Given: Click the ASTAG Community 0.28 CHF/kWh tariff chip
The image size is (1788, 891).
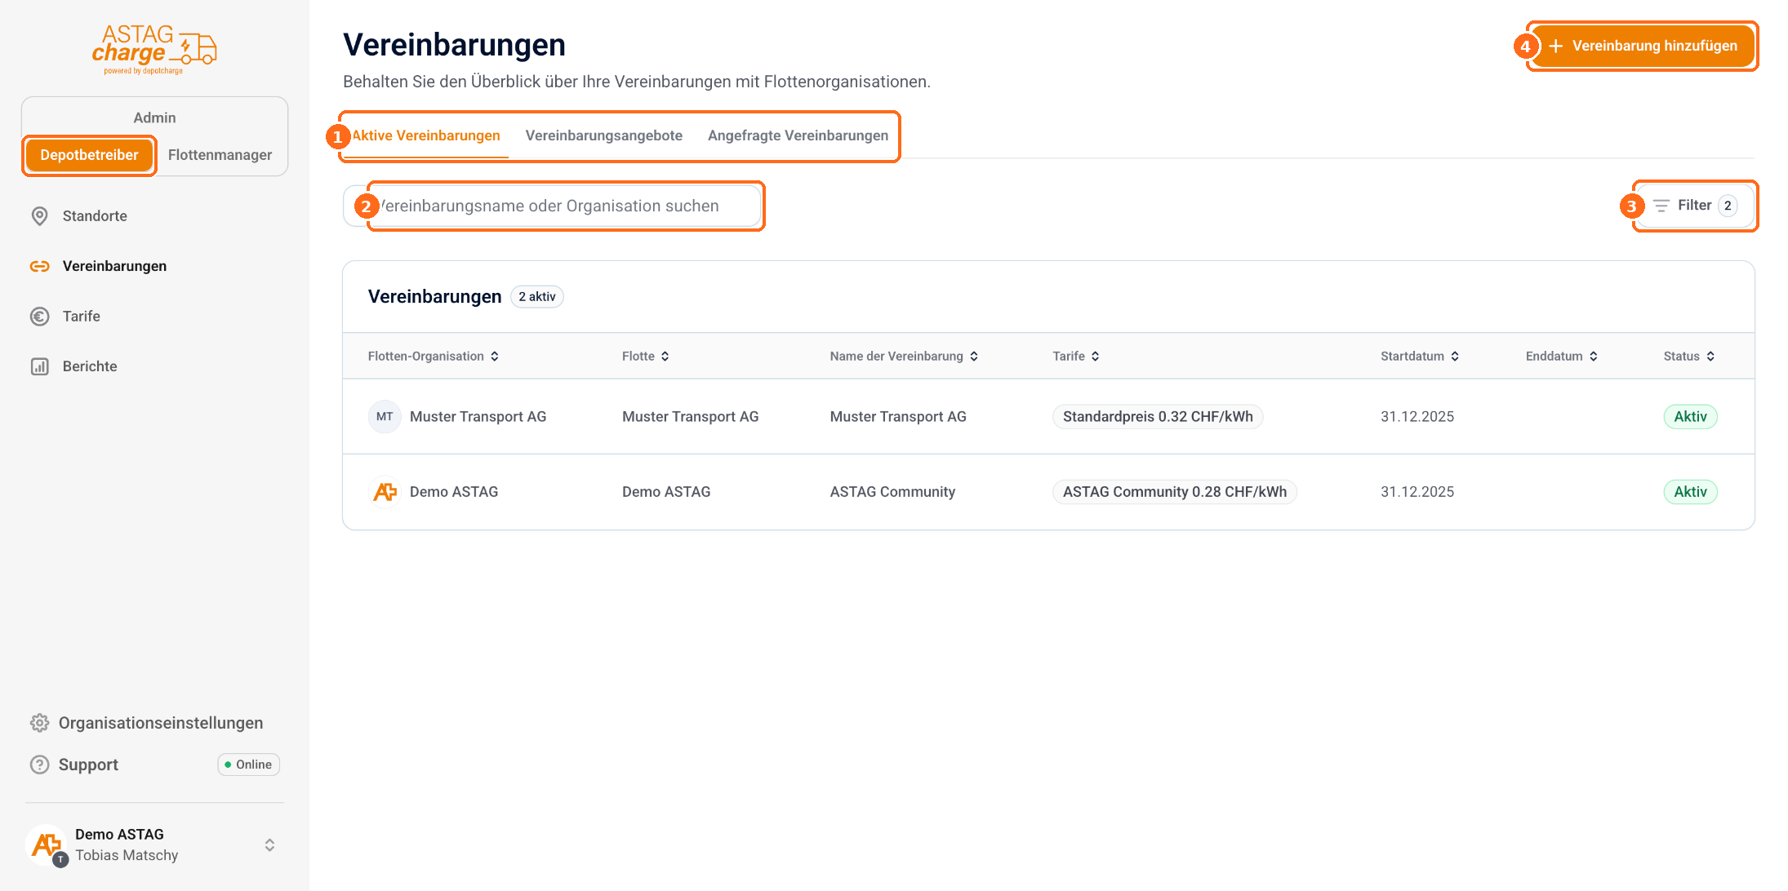Looking at the screenshot, I should pos(1175,492).
